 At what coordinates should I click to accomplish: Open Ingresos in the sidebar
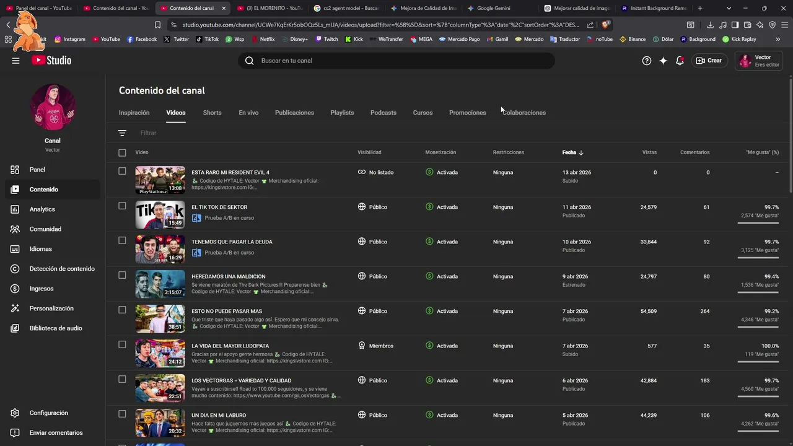(x=53, y=289)
